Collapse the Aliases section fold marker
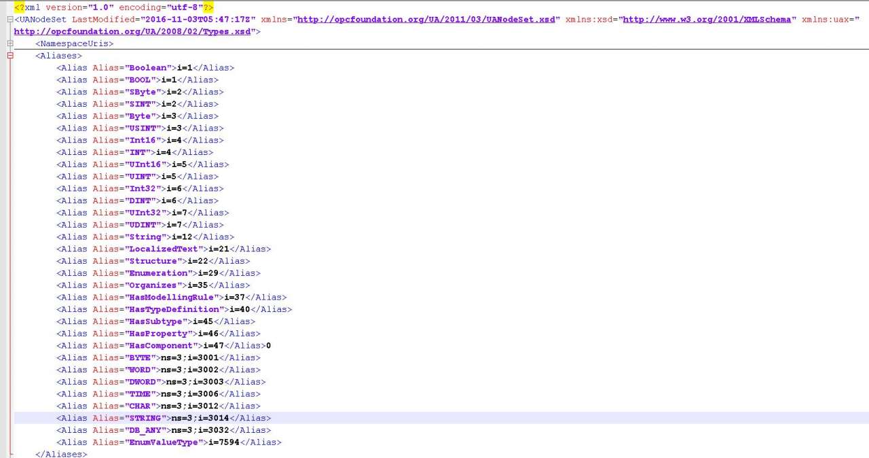The image size is (869, 458). pyautogui.click(x=10, y=56)
